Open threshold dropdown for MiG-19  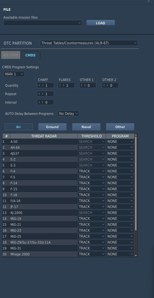(92, 218)
